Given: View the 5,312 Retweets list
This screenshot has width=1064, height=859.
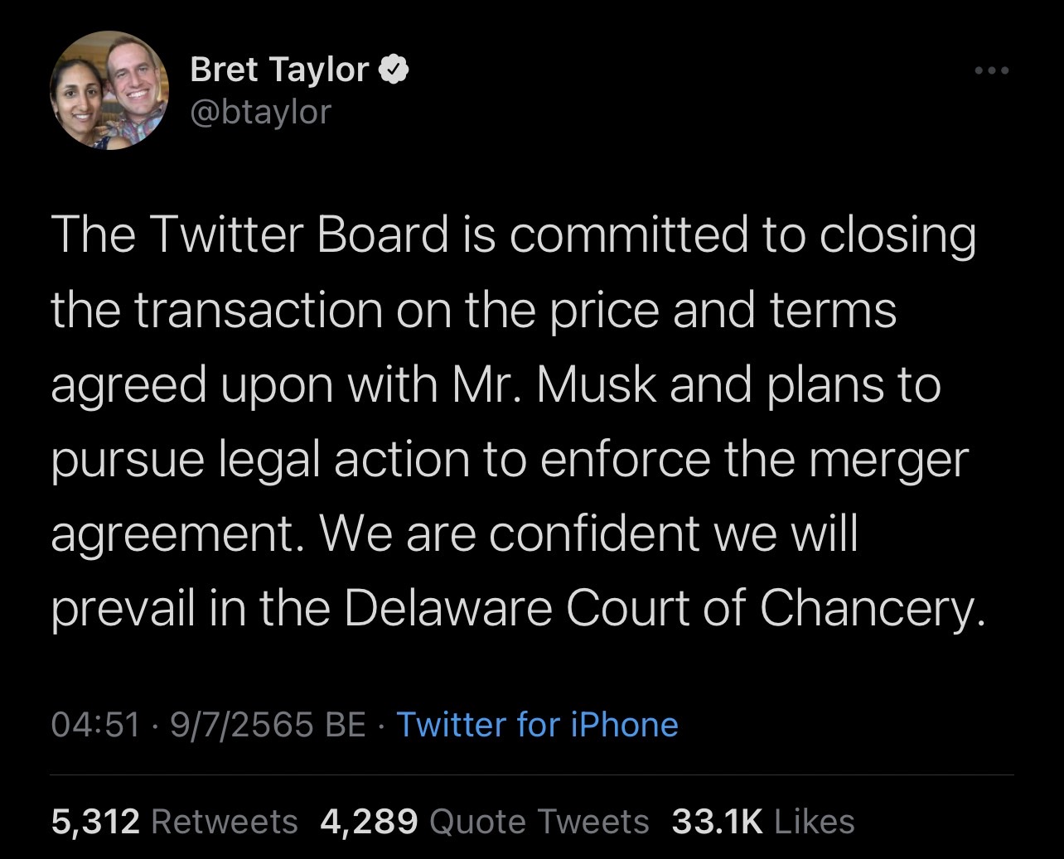Looking at the screenshot, I should click(x=174, y=822).
